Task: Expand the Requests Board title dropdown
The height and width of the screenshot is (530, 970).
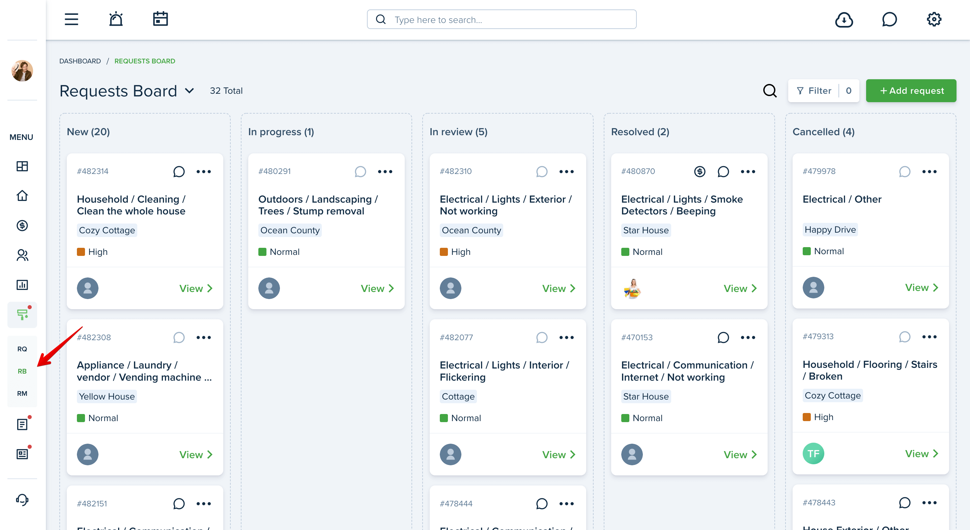Action: [190, 91]
